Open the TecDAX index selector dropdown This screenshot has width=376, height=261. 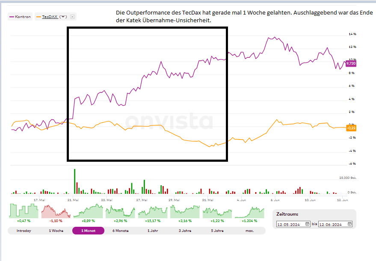(x=63, y=16)
